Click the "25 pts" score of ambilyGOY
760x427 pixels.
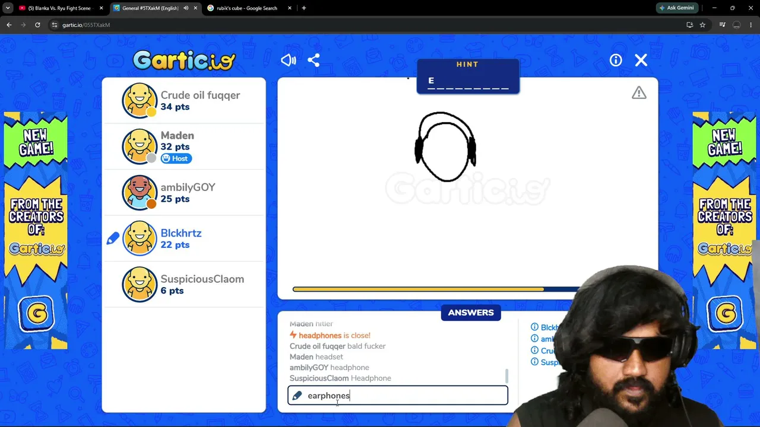click(175, 199)
